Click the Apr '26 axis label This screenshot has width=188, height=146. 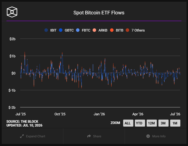[x=138, y=114]
